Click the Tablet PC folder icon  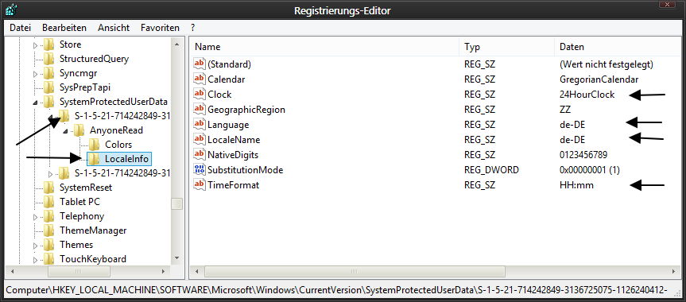48,201
